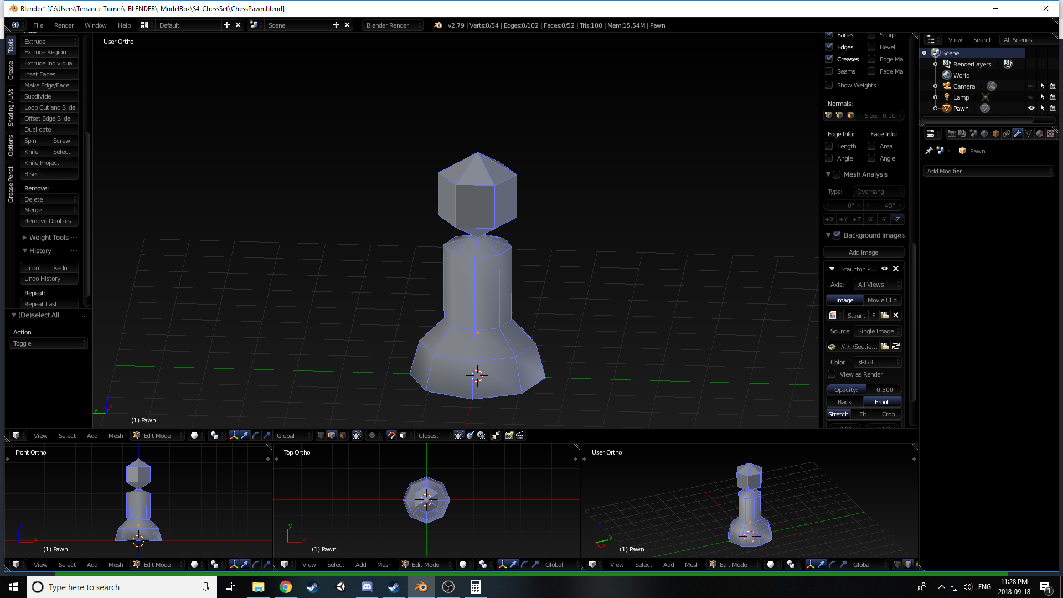Pin the properties context with pushpin

coord(929,151)
